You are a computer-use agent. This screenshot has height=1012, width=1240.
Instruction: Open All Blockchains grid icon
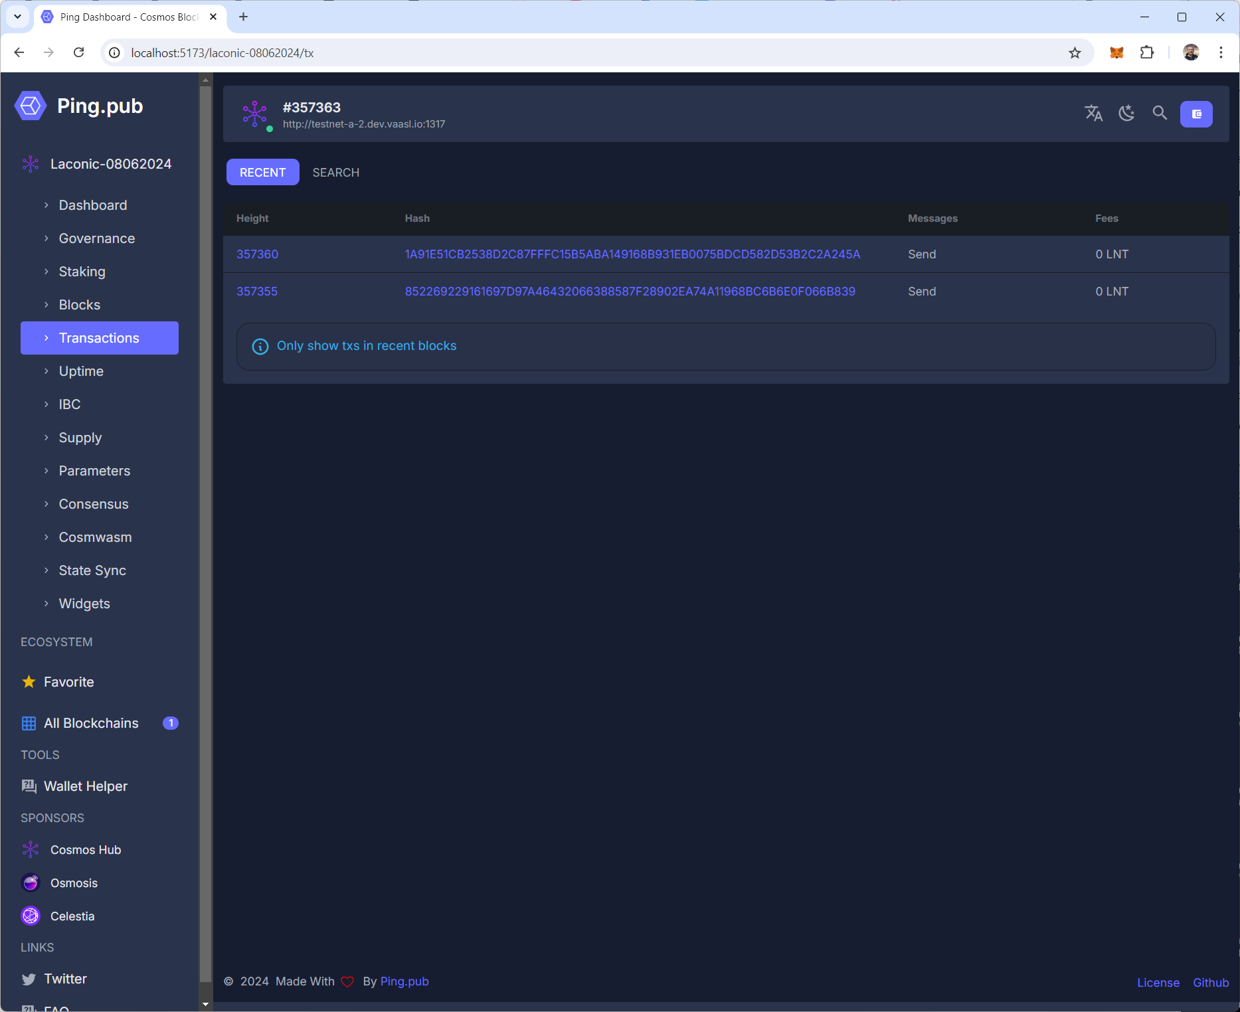click(x=29, y=723)
